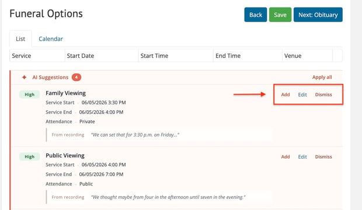This screenshot has height=210, width=362.
Task: Save the funeral options
Action: 280,15
